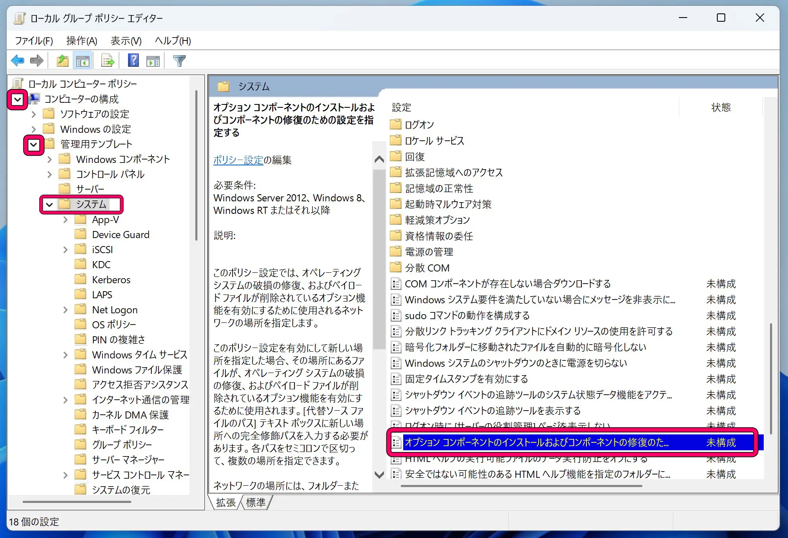The width and height of the screenshot is (788, 538).
Task: Select the サーバー マネージャー tree item
Action: (x=128, y=460)
